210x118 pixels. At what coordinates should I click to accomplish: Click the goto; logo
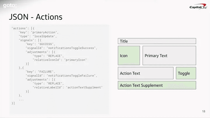(x=10, y=5)
